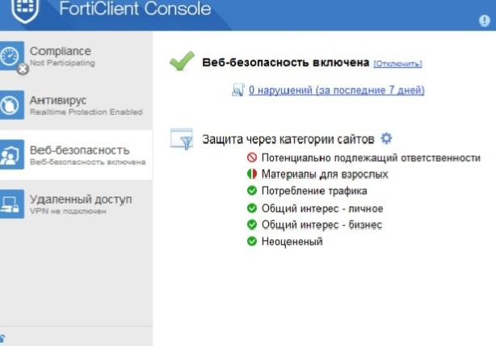Click allowed icon for Общий интерес - личное
Screen dimensions: 496x346
[x=252, y=208]
